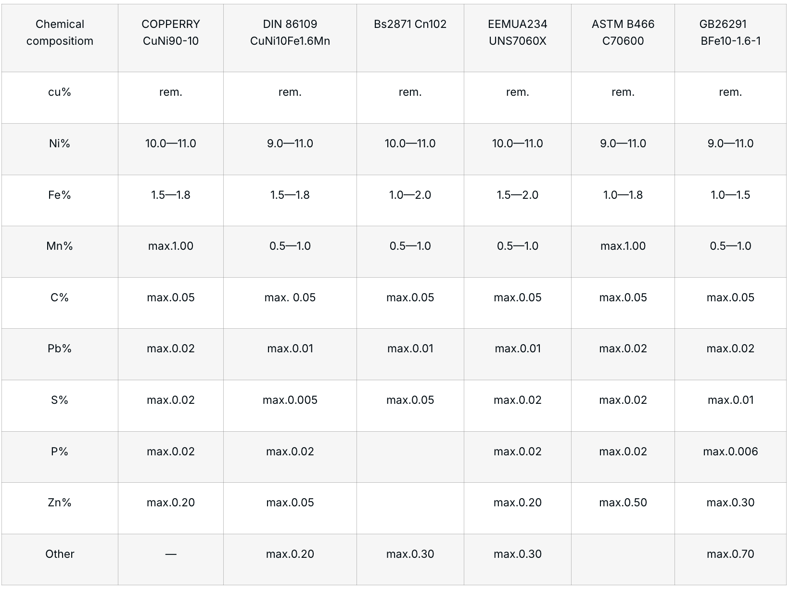Click the max.0.005 sulfur value cell
The image size is (789, 592).
(x=290, y=400)
